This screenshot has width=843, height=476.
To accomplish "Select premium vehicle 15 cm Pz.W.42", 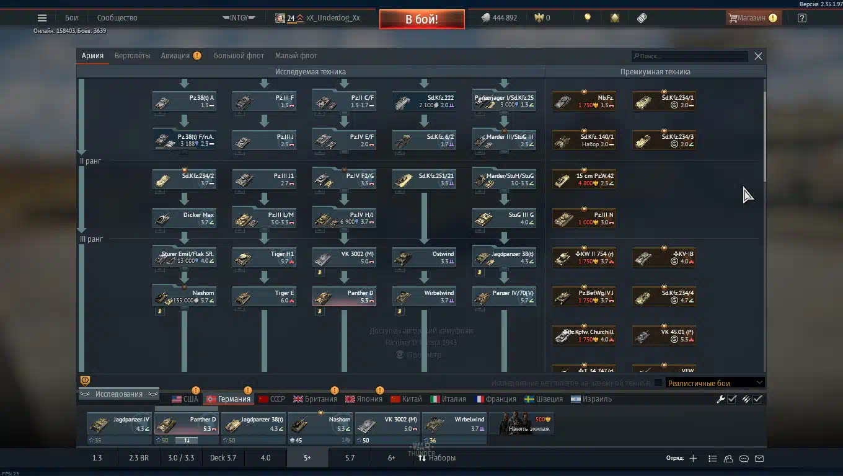I will tap(584, 179).
